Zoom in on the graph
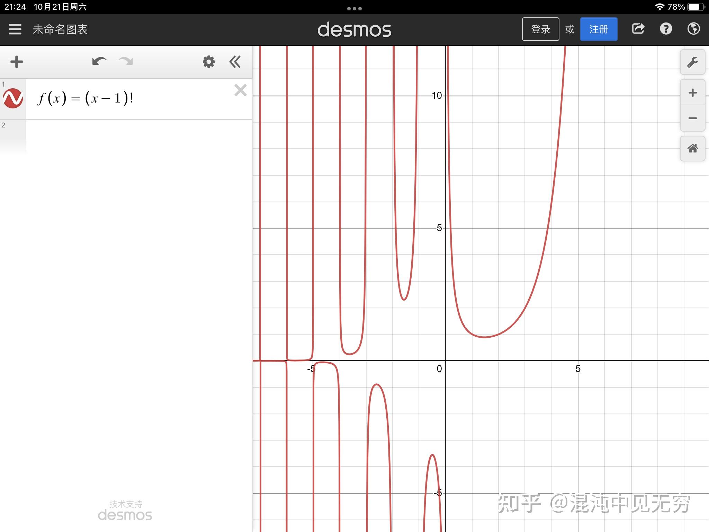This screenshot has height=532, width=709. pos(692,92)
